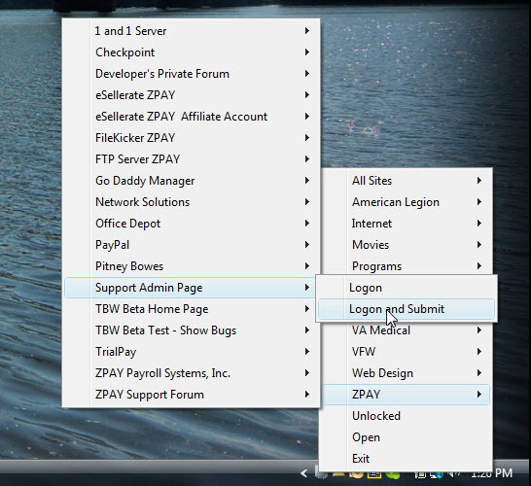Expand the Pitney Bowes submenu
This screenshot has width=531, height=486.
tap(191, 266)
